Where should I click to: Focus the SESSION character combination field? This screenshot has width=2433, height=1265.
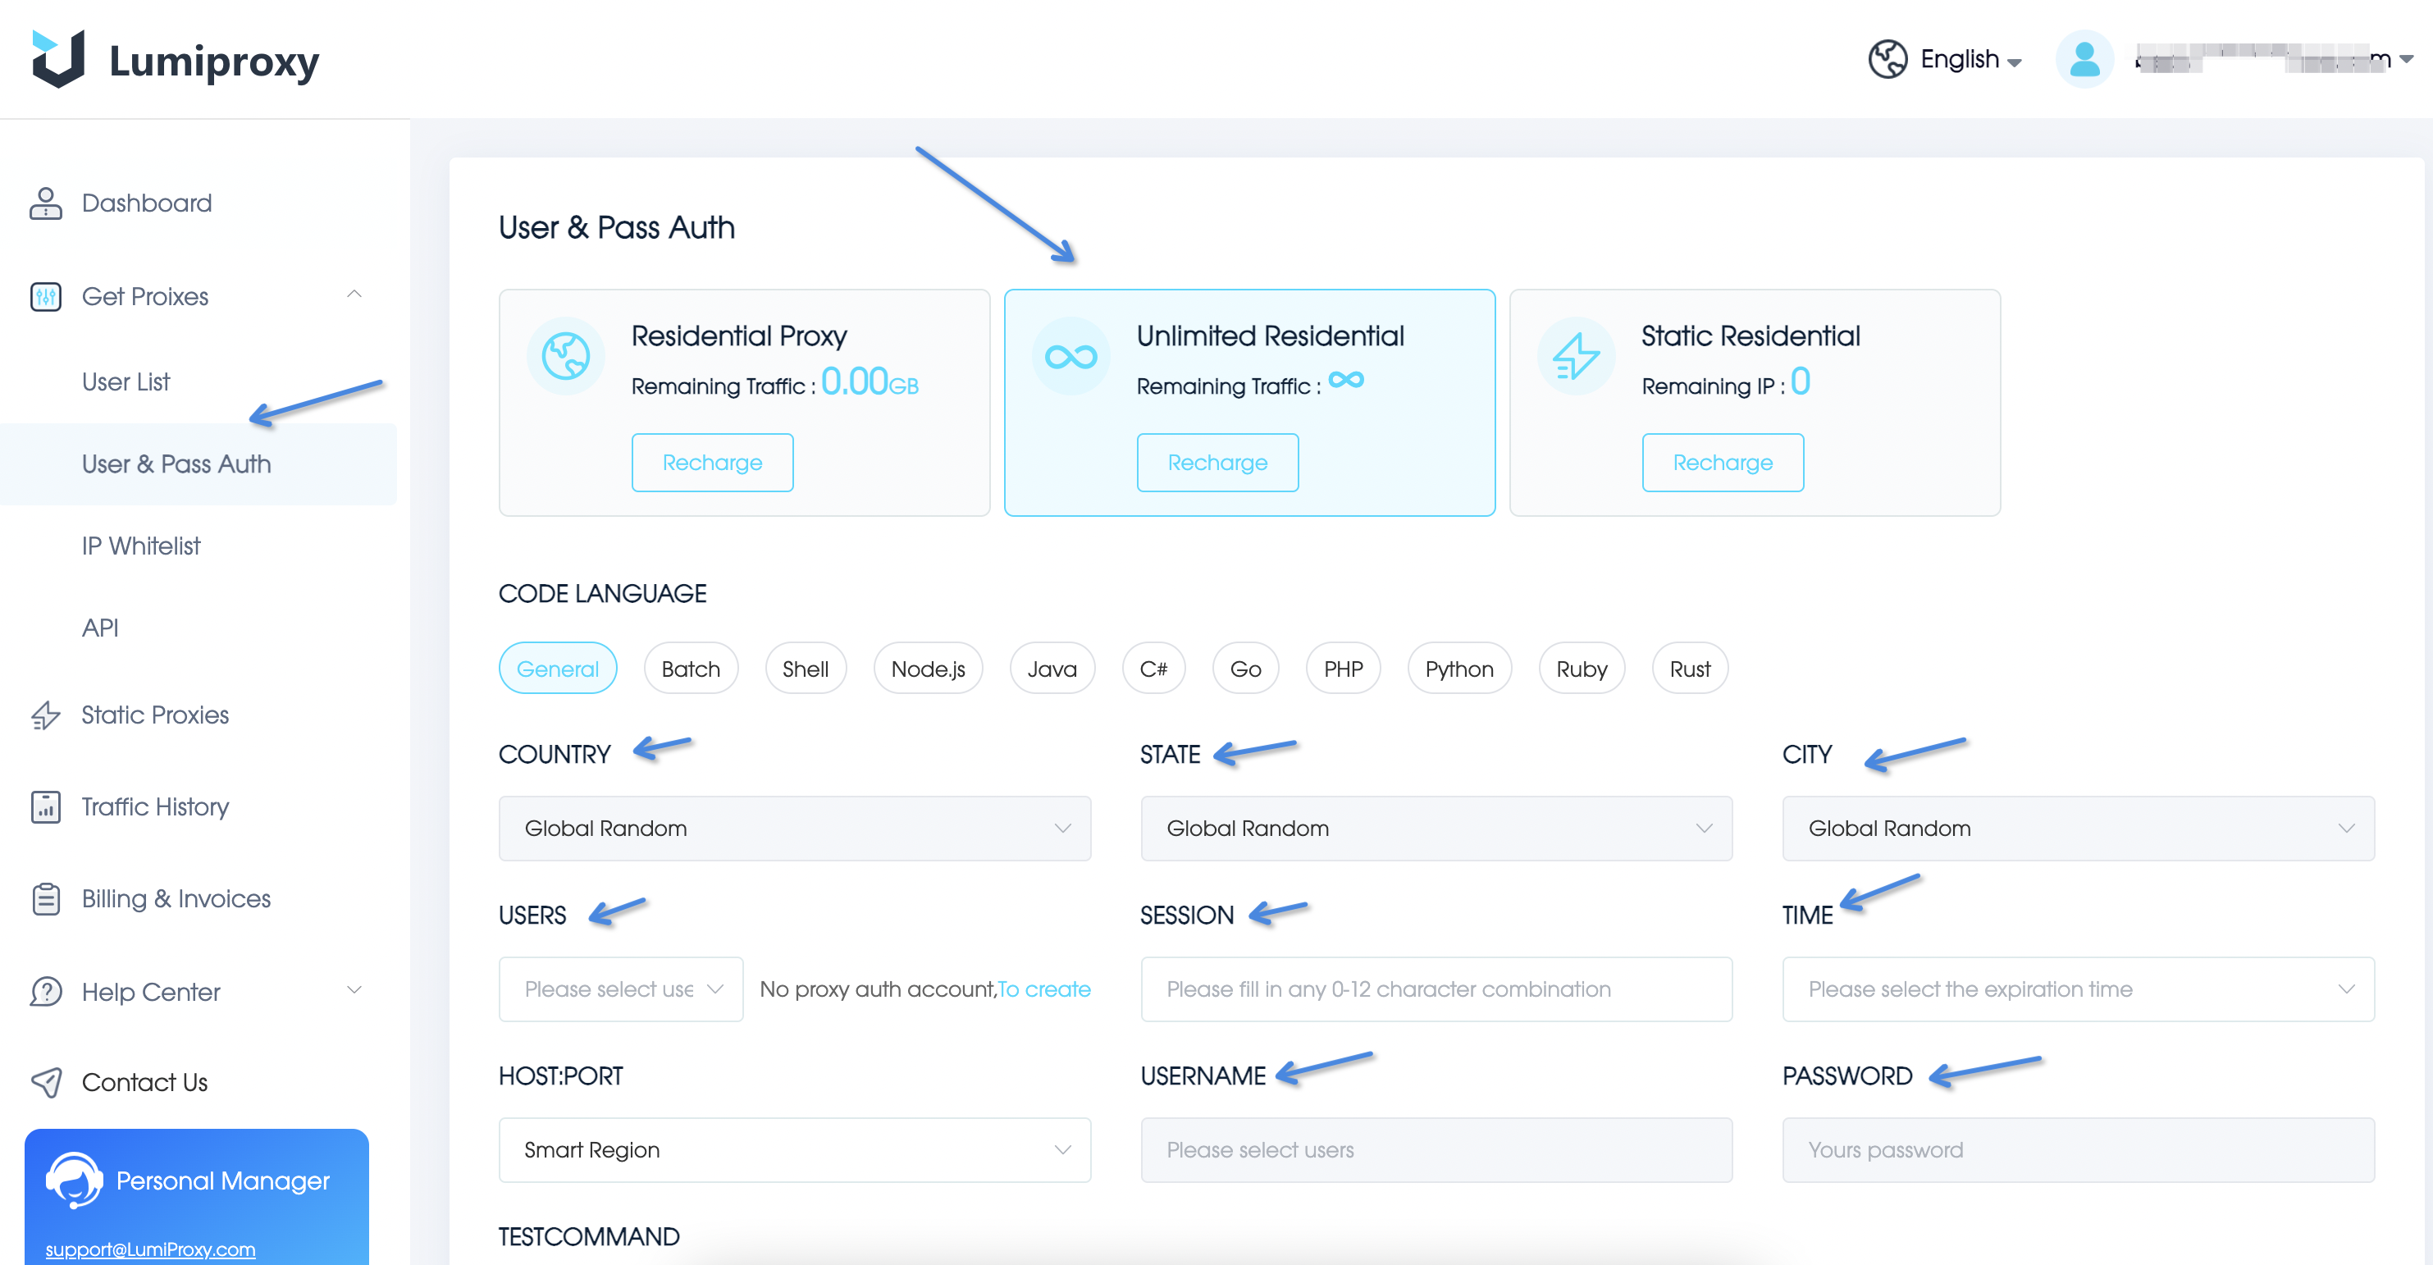1436,989
